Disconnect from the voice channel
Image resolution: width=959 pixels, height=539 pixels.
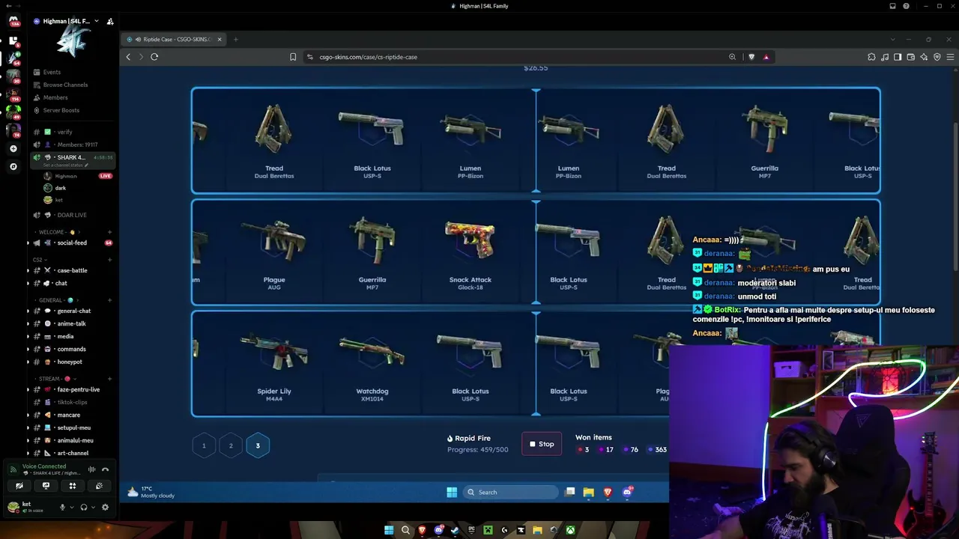106,469
